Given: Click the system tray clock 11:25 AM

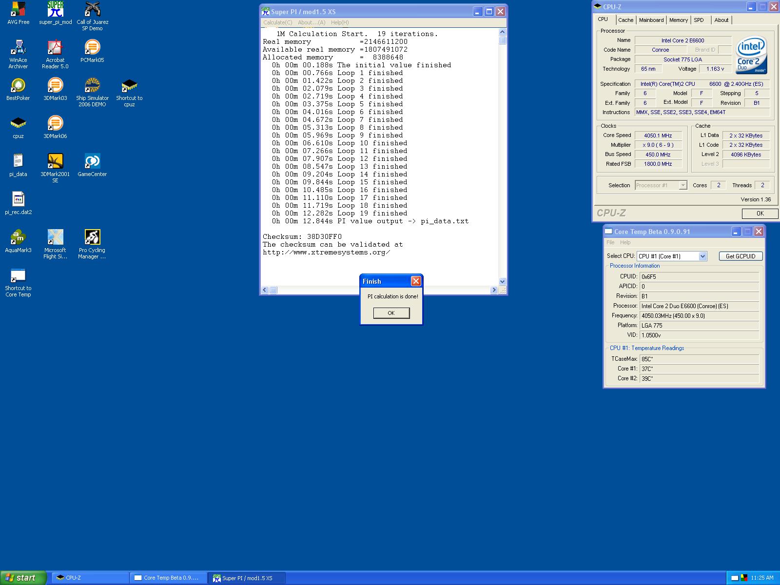Looking at the screenshot, I should [x=762, y=578].
